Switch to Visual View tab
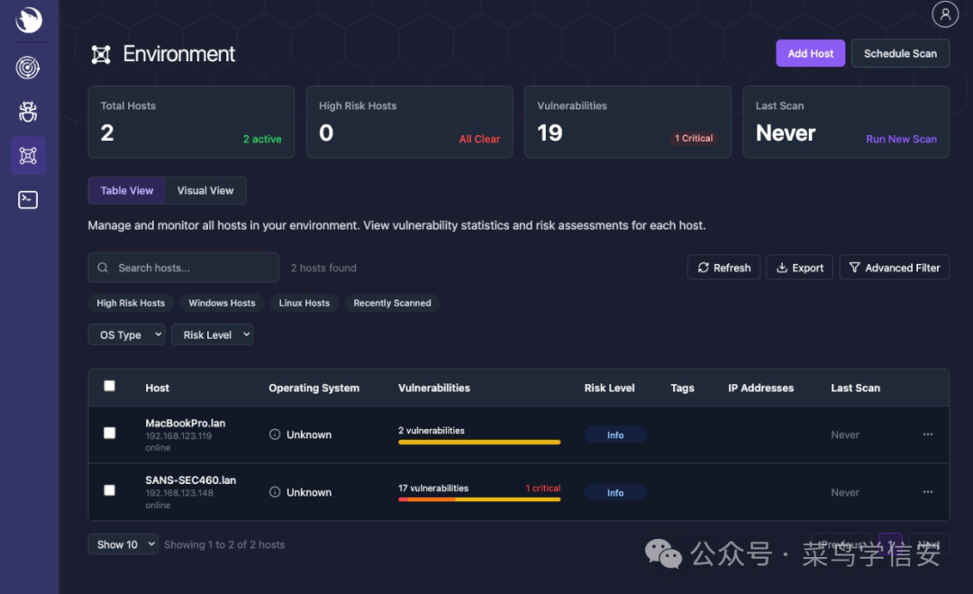 [x=205, y=190]
